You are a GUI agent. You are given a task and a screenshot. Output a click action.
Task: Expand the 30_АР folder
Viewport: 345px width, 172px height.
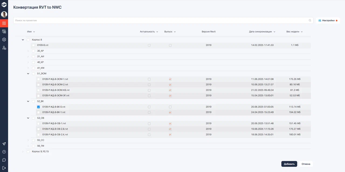(28, 51)
